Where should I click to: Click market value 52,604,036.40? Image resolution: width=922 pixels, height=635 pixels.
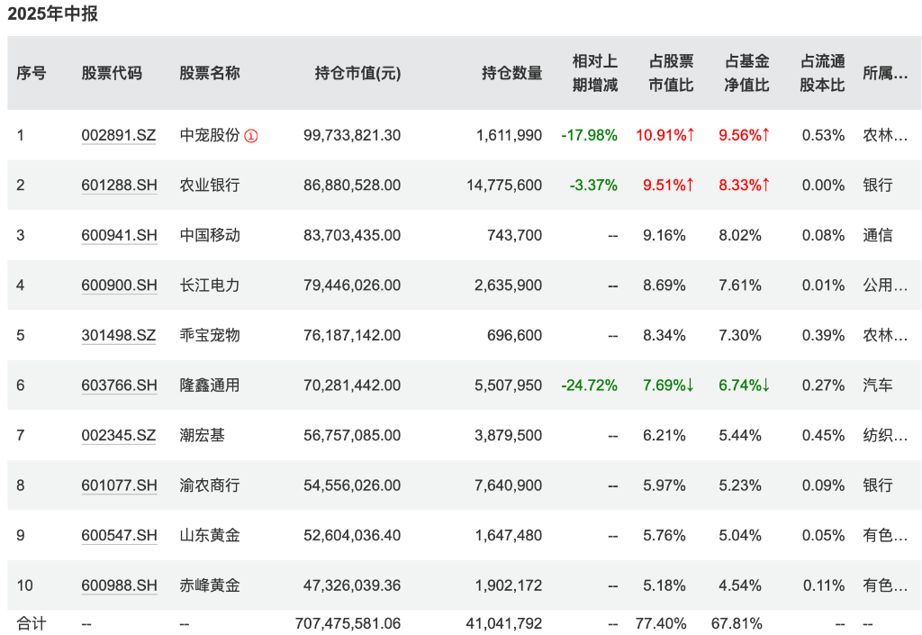tap(352, 535)
